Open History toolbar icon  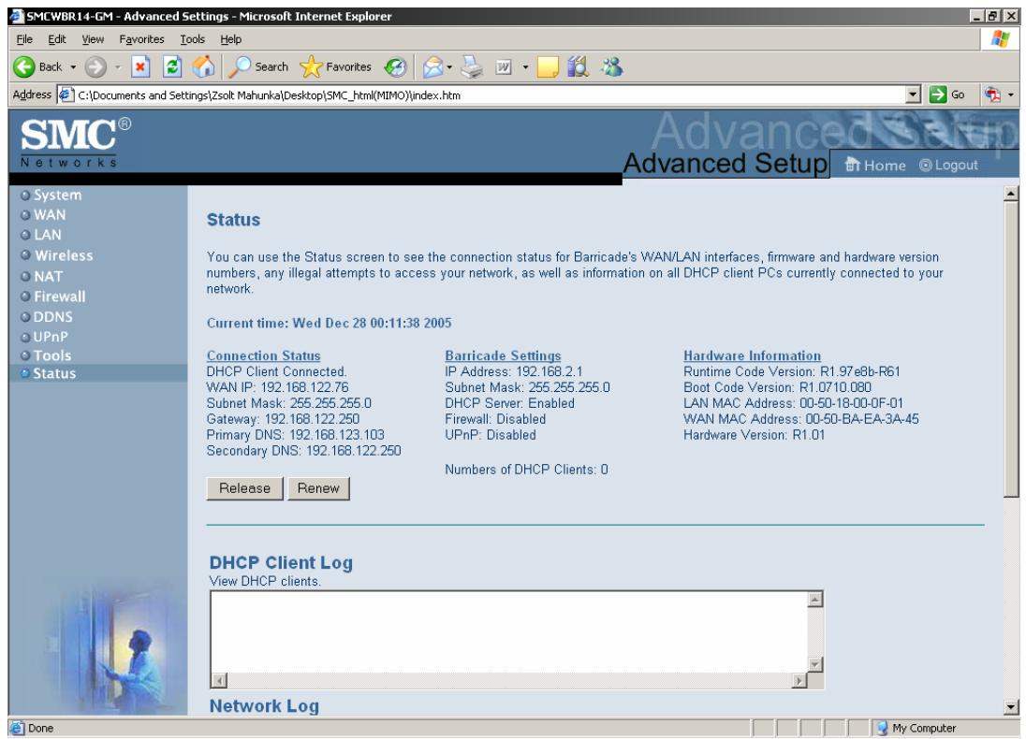(394, 66)
